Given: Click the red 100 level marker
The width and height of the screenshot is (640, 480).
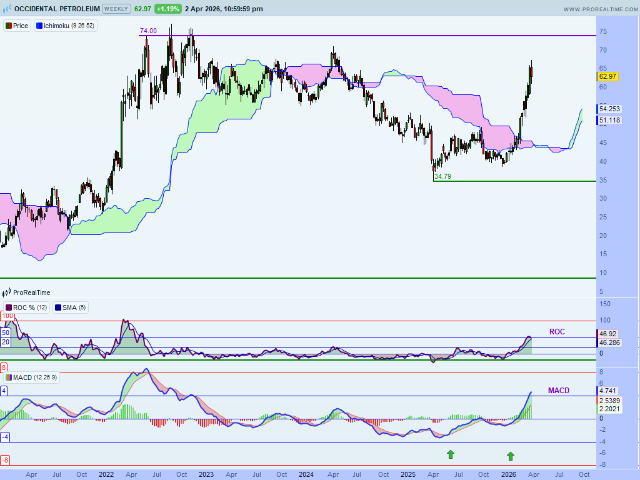Looking at the screenshot, I should [x=7, y=317].
